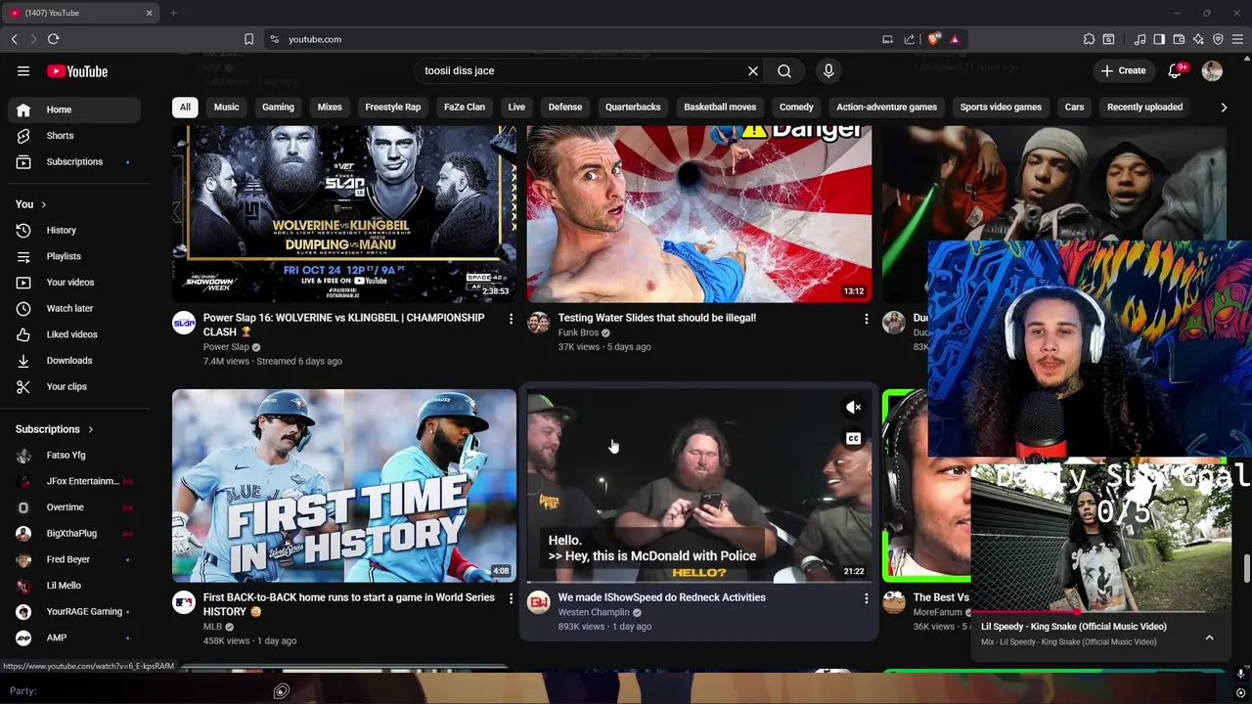Open options for Redneck Activities video
The width and height of the screenshot is (1252, 704).
click(866, 598)
